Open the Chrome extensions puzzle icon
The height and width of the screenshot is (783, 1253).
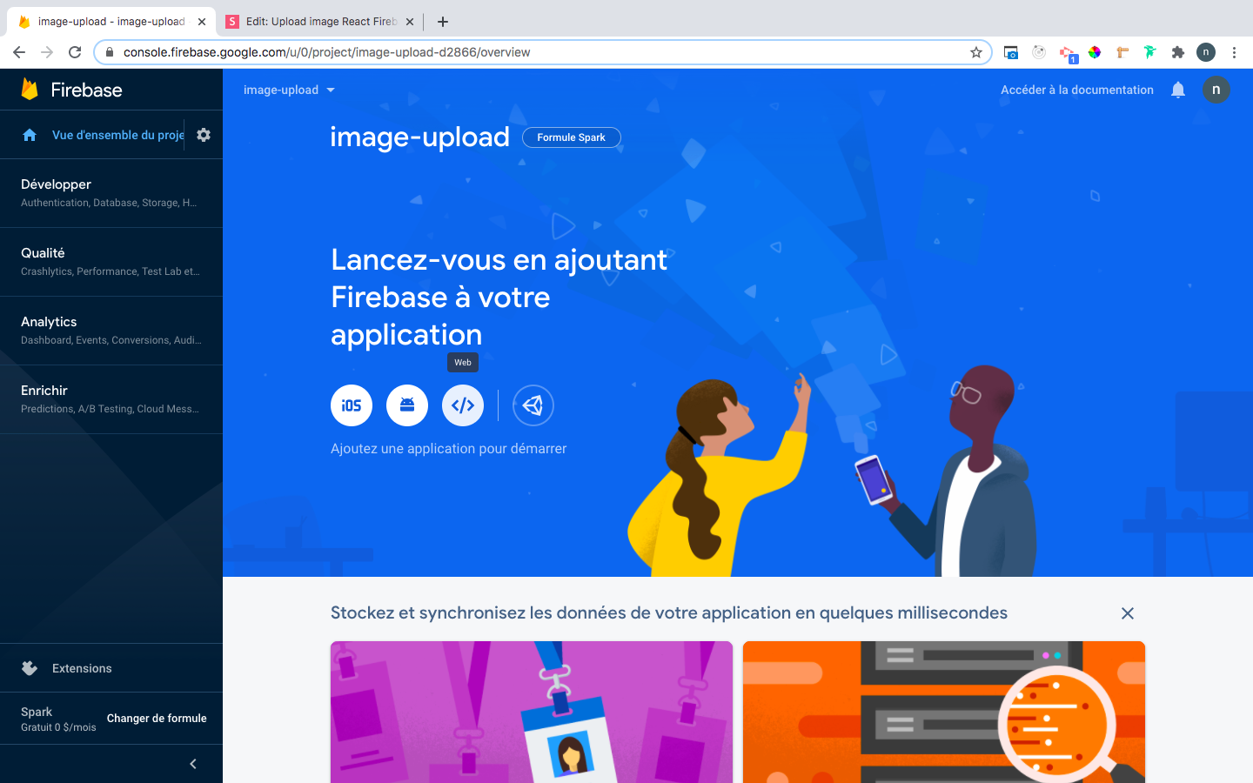1178,52
